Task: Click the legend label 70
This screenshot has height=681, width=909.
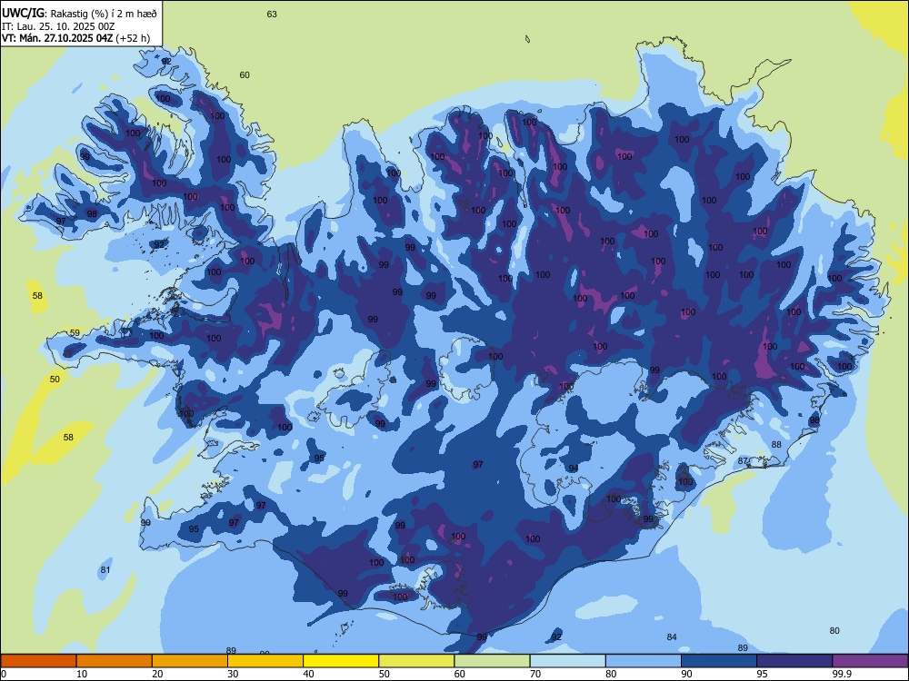Action: point(535,674)
